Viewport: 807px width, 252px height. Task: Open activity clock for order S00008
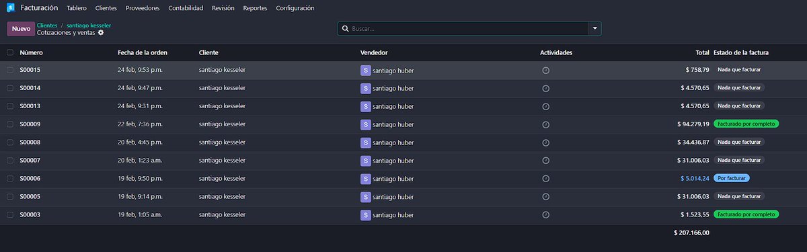click(x=545, y=142)
